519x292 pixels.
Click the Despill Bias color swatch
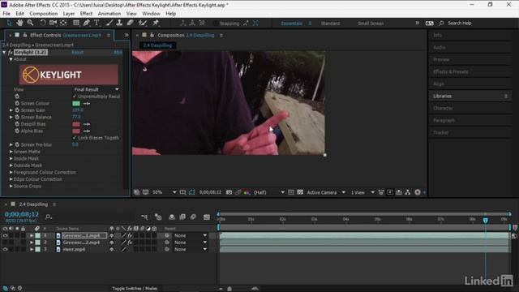click(x=76, y=124)
